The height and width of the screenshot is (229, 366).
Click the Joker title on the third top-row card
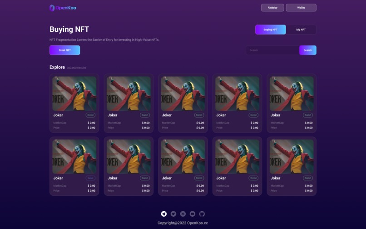pyautogui.click(x=167, y=115)
